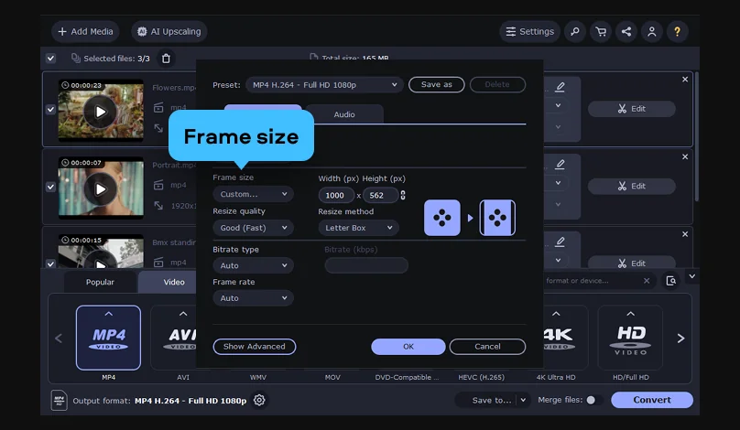Toggle the width-height aspect ratio link icon
The width and height of the screenshot is (740, 430).
403,195
